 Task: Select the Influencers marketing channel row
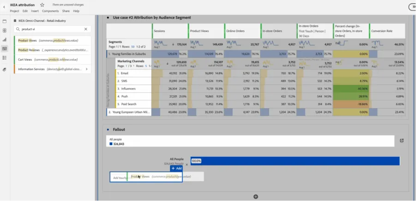(133, 89)
